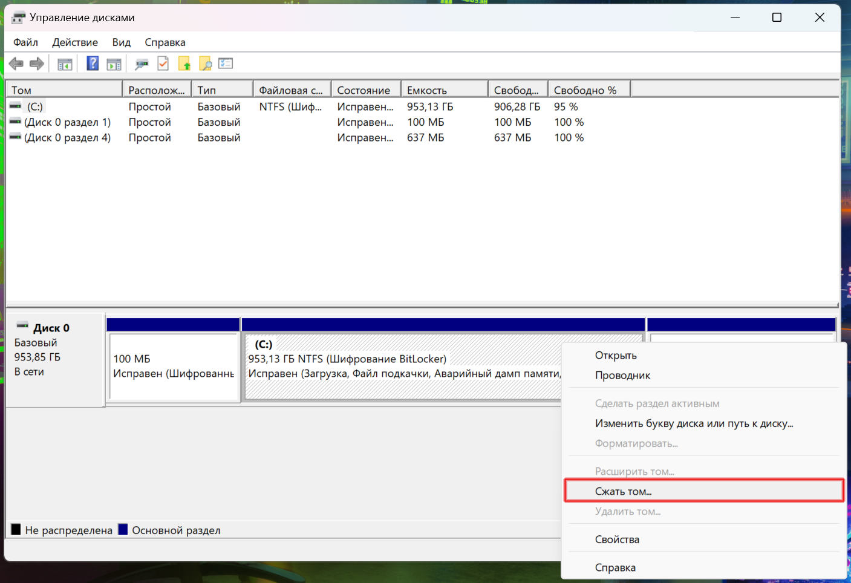Sort by the Свободно % column header

(590, 90)
